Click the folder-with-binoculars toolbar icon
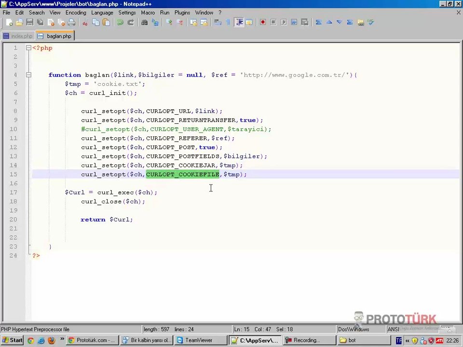Image resolution: width=463 pixels, height=347 pixels. click(x=361, y=23)
